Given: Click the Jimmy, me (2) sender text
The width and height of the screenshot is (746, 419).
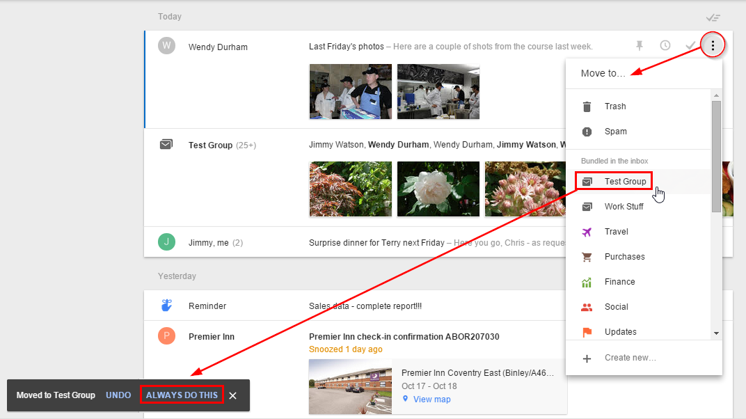Looking at the screenshot, I should click(x=216, y=242).
